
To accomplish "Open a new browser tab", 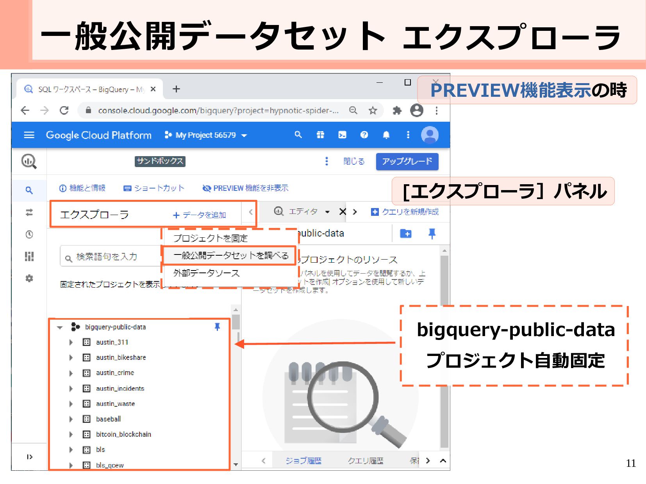I will (176, 89).
